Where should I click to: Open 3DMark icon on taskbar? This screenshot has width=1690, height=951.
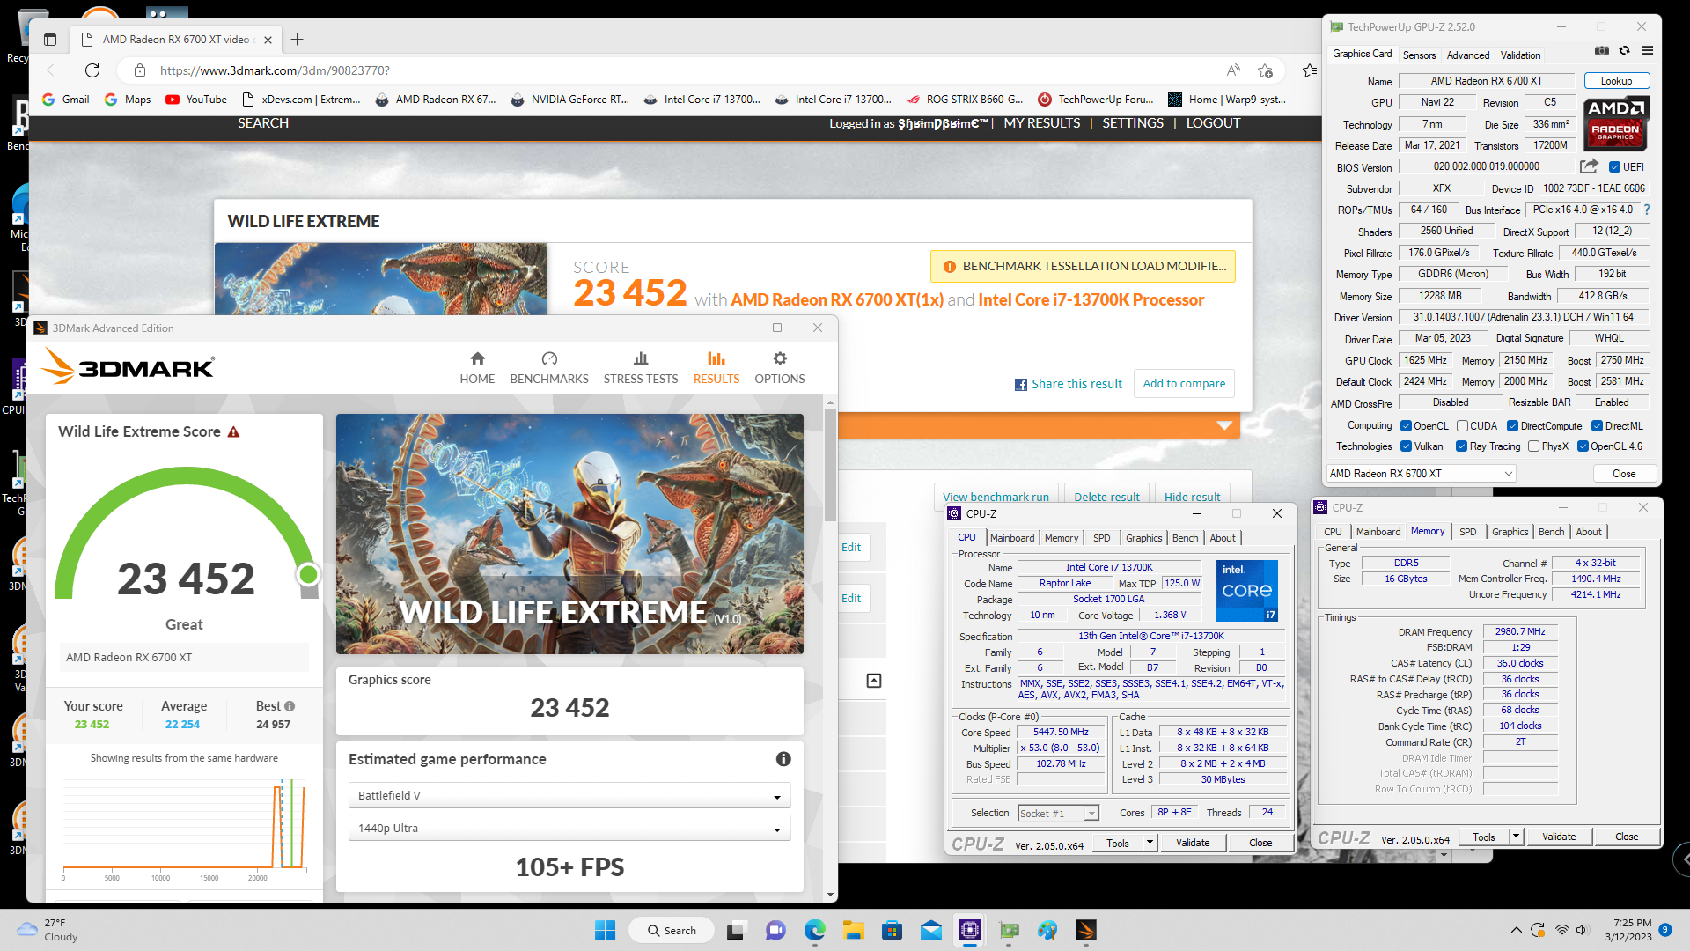pyautogui.click(x=1086, y=930)
